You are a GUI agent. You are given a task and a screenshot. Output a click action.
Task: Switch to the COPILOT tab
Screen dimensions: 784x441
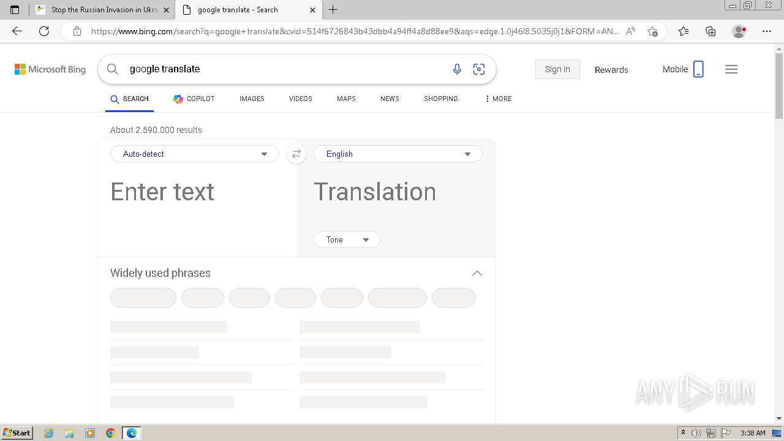point(194,99)
